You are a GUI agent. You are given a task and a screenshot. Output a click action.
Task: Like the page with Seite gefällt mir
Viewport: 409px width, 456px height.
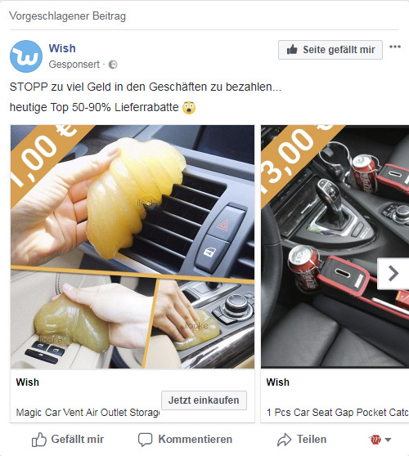point(330,50)
